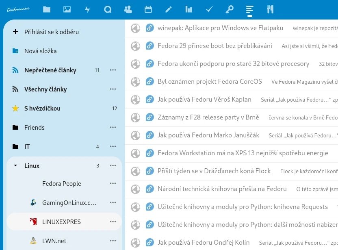Image resolution: width=338 pixels, height=250 pixels.
Task: Open the Cookbook app utensils icon
Action: (x=270, y=9)
